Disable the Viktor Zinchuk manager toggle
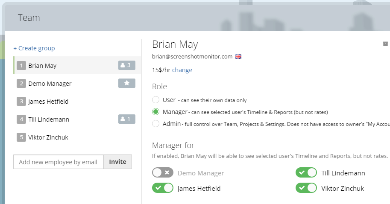 click(306, 188)
